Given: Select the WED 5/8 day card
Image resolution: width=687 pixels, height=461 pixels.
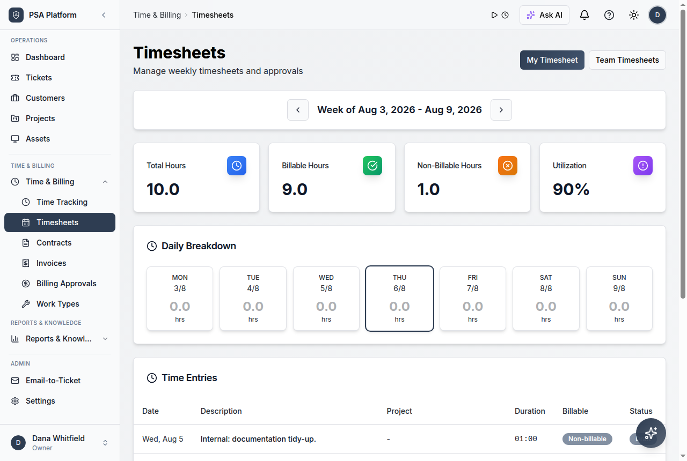Looking at the screenshot, I should [x=326, y=299].
